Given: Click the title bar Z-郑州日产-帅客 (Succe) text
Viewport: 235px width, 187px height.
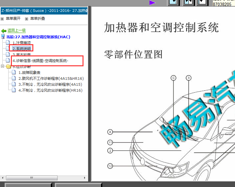Looking at the screenshot, I should coord(44,11).
